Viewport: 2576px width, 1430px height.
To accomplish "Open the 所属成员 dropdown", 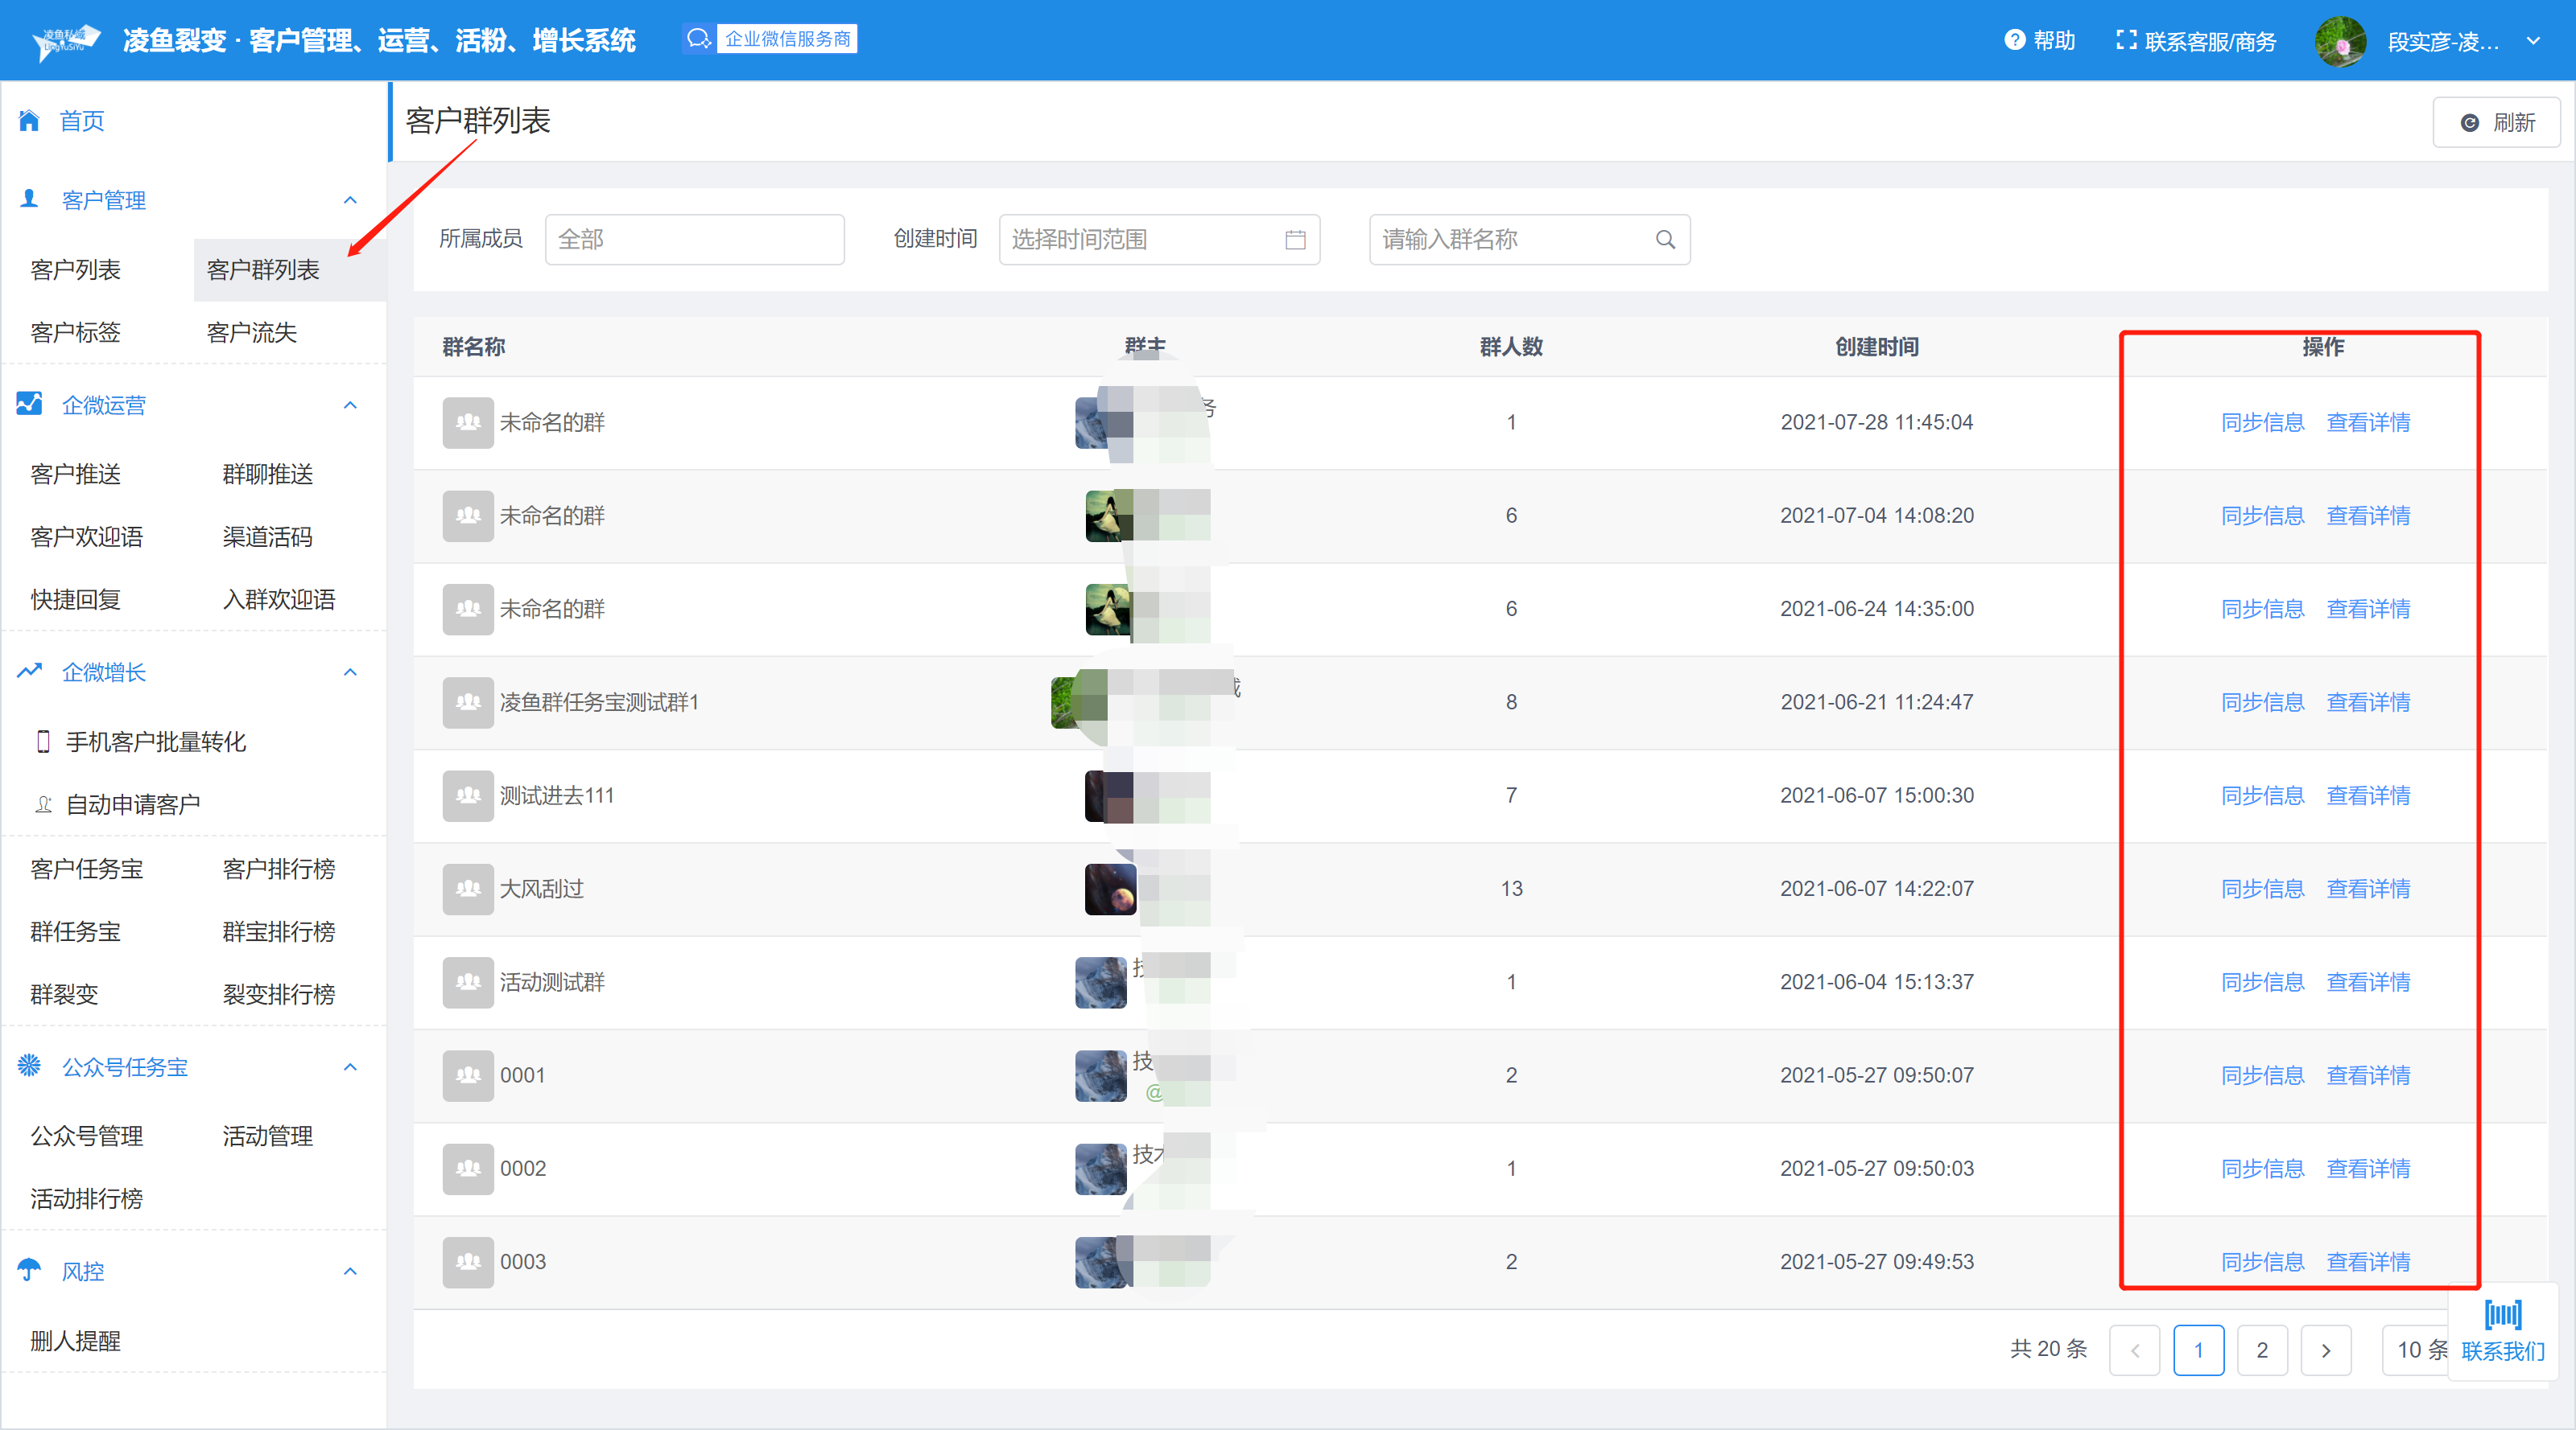I will tap(694, 240).
